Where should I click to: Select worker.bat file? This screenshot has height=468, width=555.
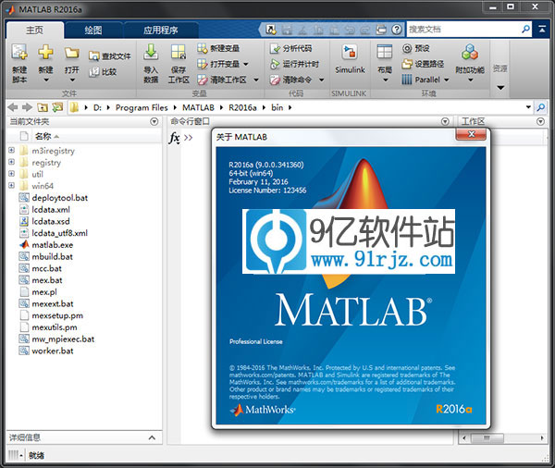coord(53,351)
